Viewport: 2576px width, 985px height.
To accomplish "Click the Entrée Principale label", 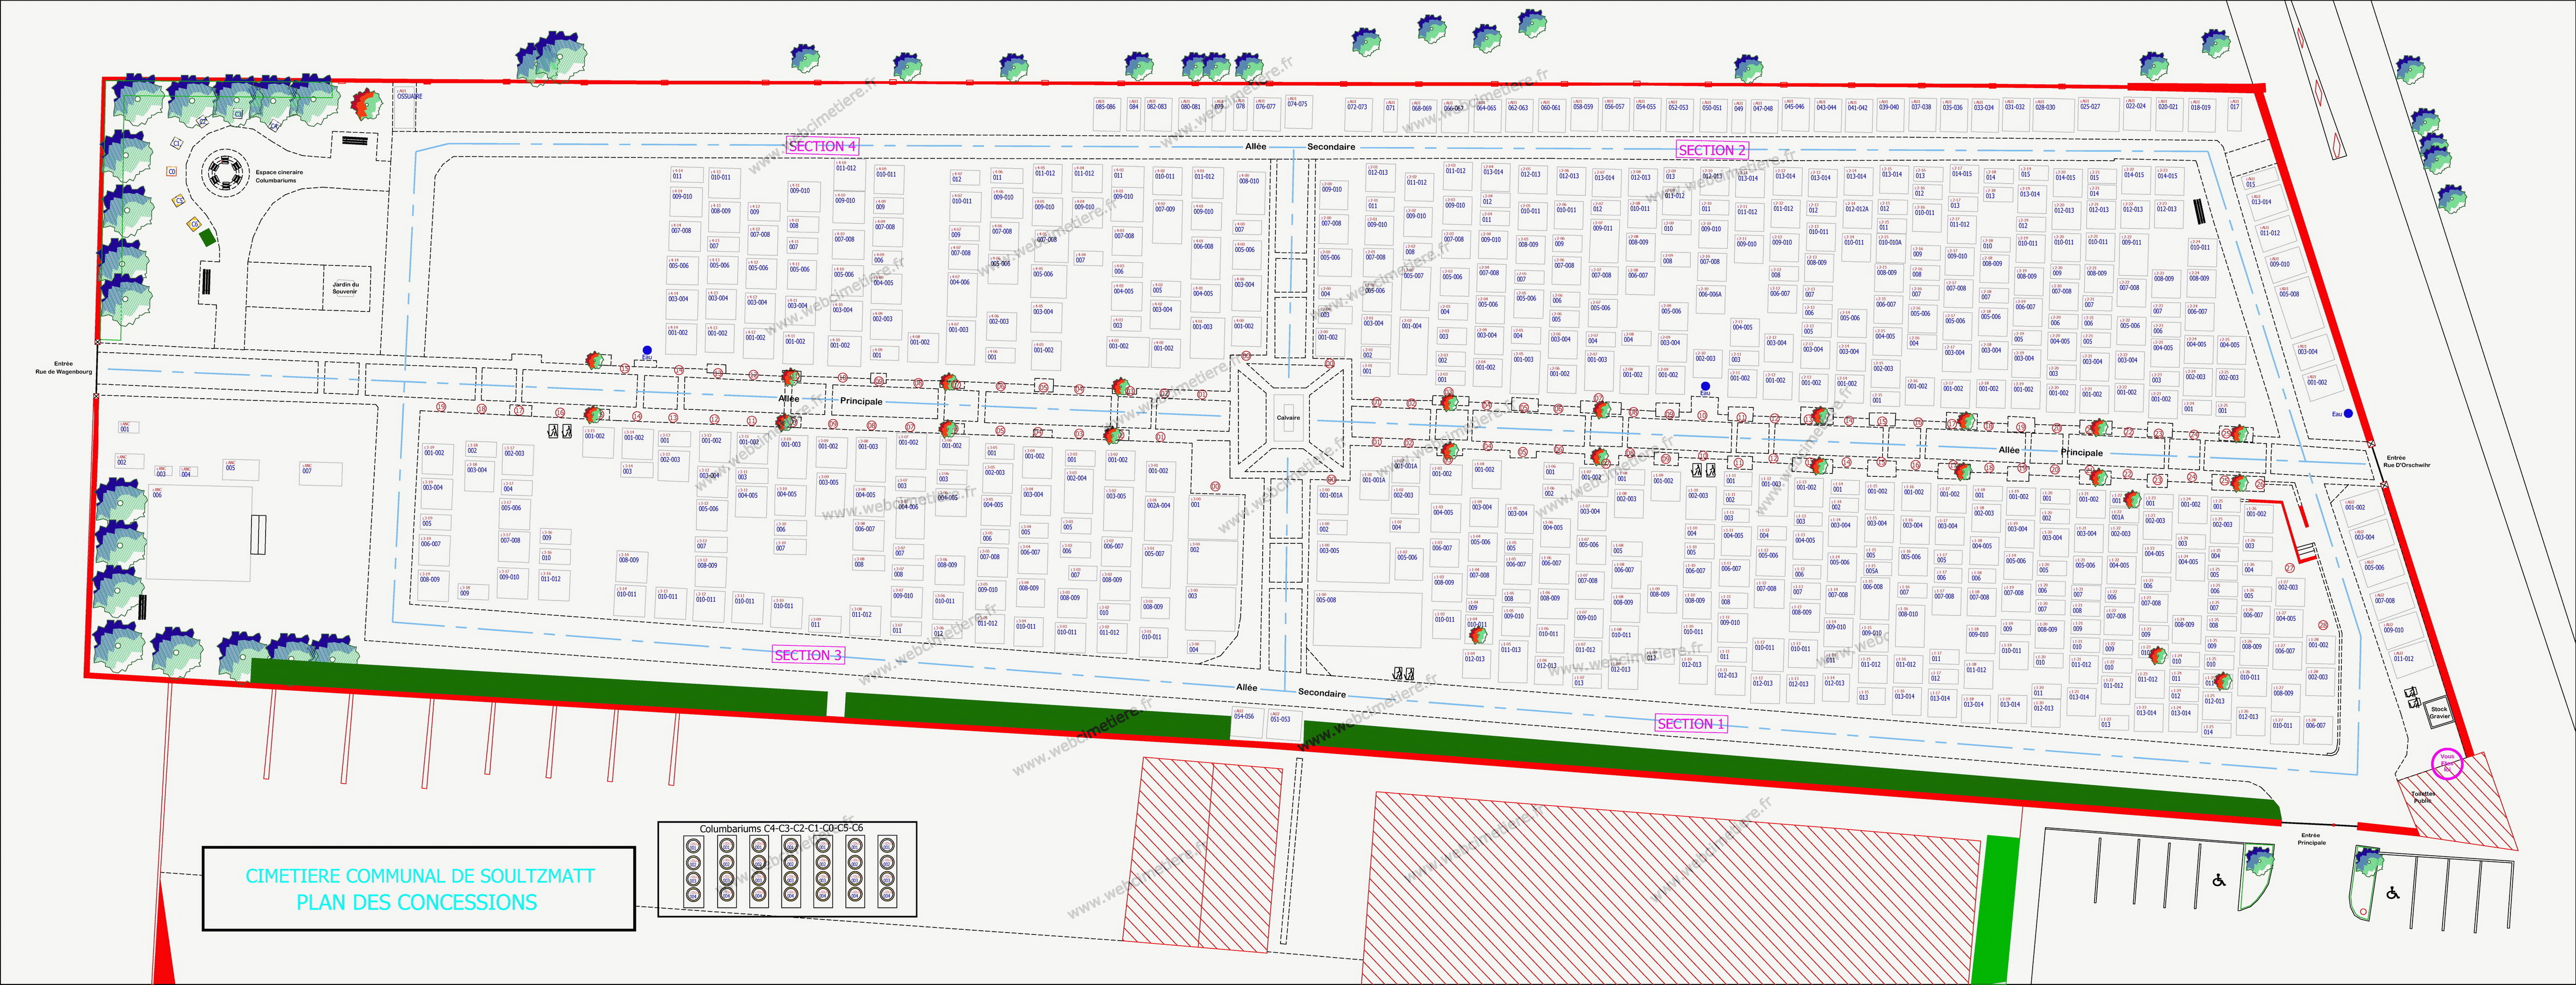I will coord(2312,839).
